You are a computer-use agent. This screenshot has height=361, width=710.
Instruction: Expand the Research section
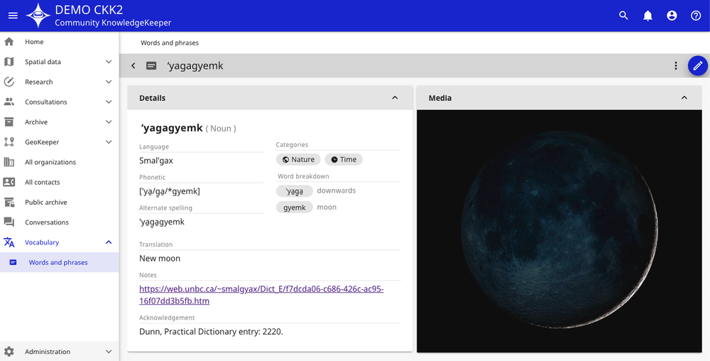click(x=109, y=82)
